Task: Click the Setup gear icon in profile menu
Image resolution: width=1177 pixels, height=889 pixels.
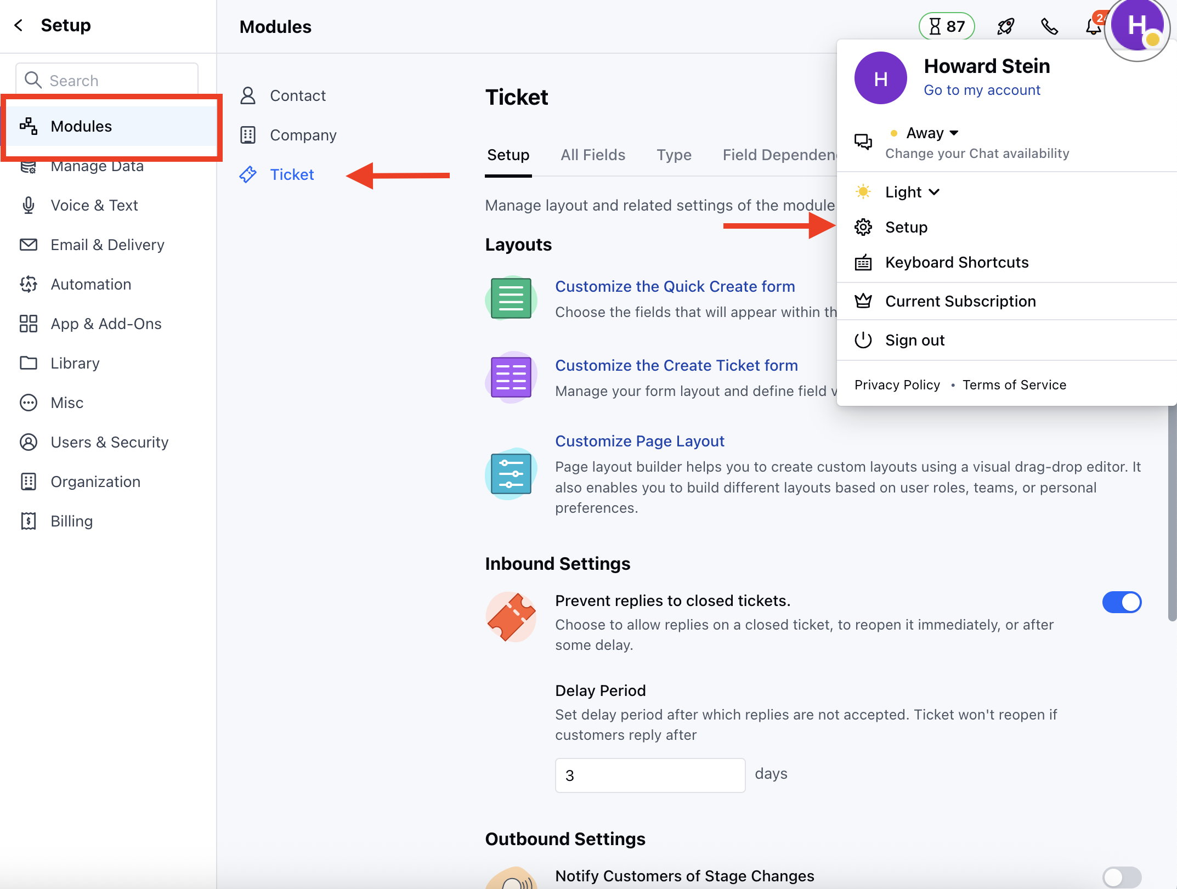Action: click(863, 227)
